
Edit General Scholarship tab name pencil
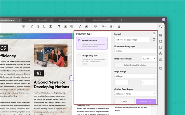(x=84, y=20)
